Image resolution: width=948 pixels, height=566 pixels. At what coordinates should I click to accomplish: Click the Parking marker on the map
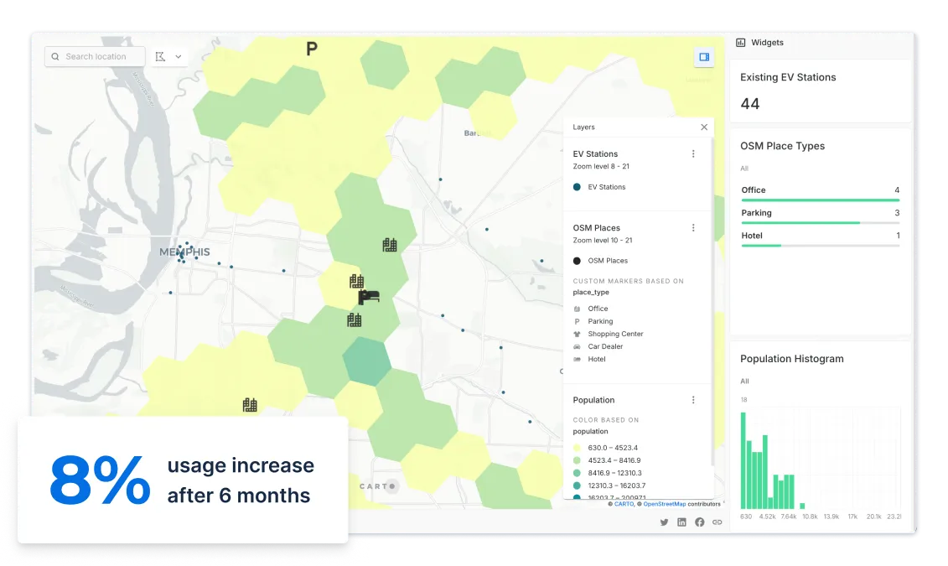pos(312,49)
